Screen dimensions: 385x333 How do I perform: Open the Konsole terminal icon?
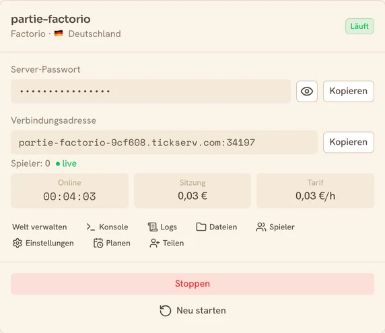[90, 227]
